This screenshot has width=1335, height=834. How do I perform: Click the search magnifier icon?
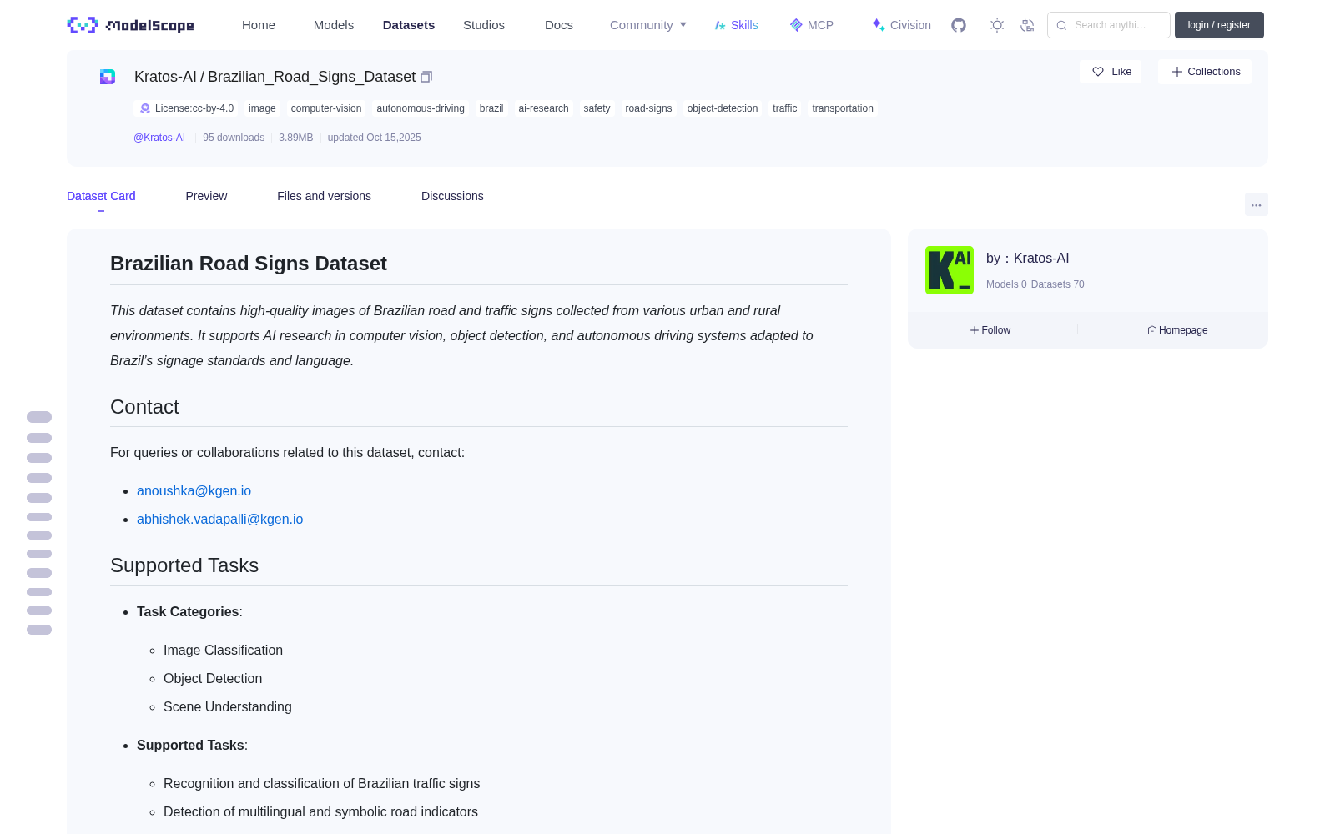coord(1061,25)
